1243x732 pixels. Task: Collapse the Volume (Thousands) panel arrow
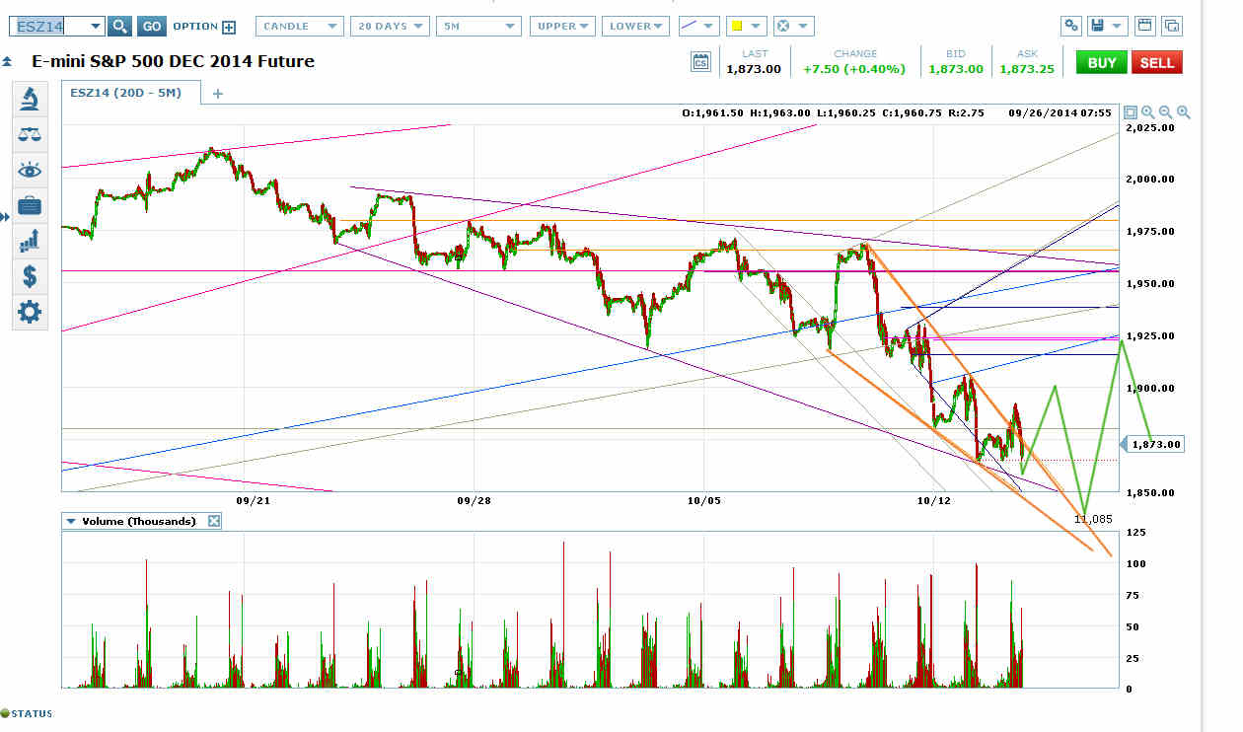70,521
